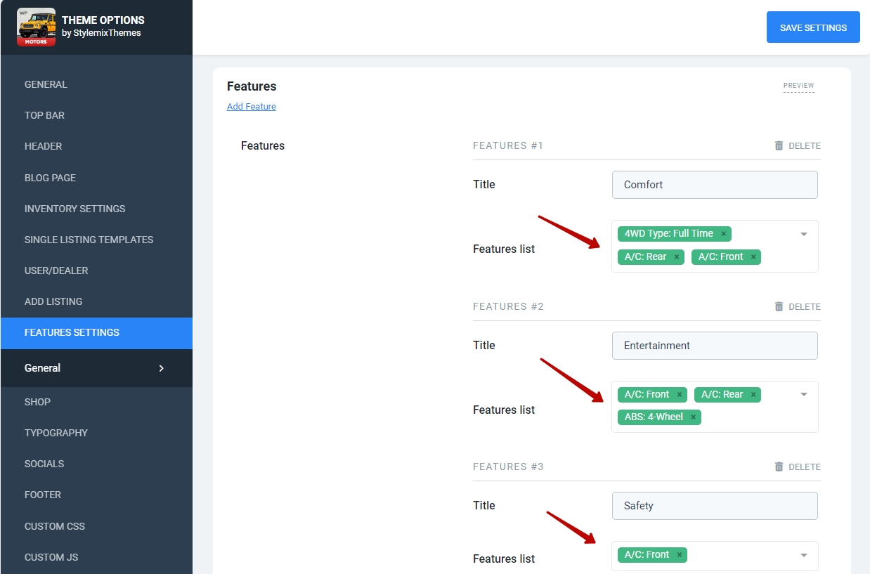Expand General submenu chevron in sidebar

click(x=161, y=368)
